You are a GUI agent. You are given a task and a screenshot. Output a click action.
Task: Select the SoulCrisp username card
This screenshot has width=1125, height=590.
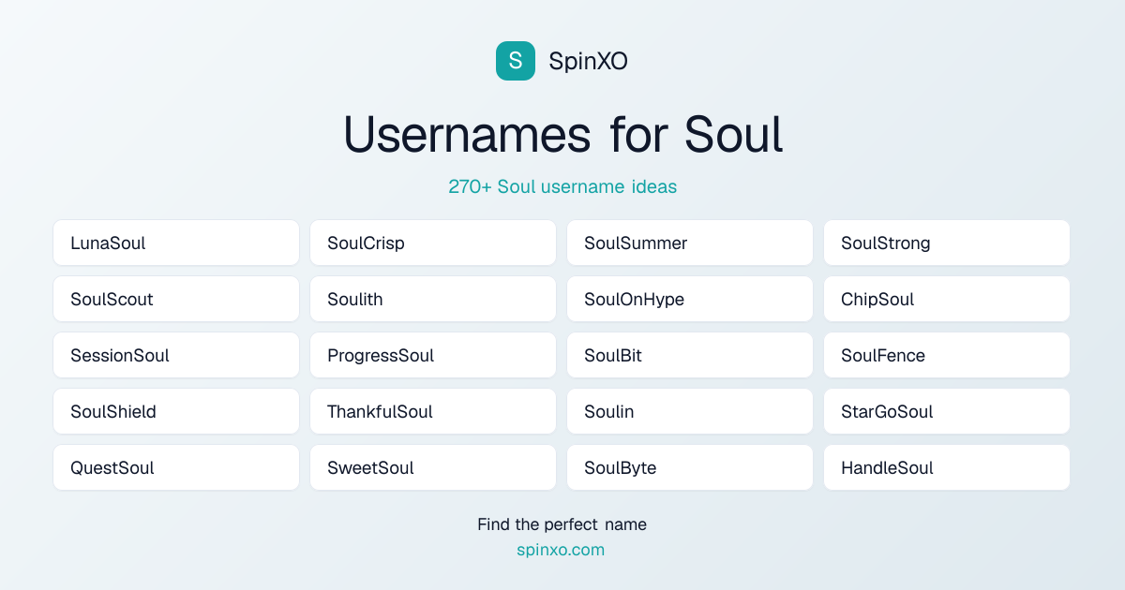tap(433, 243)
